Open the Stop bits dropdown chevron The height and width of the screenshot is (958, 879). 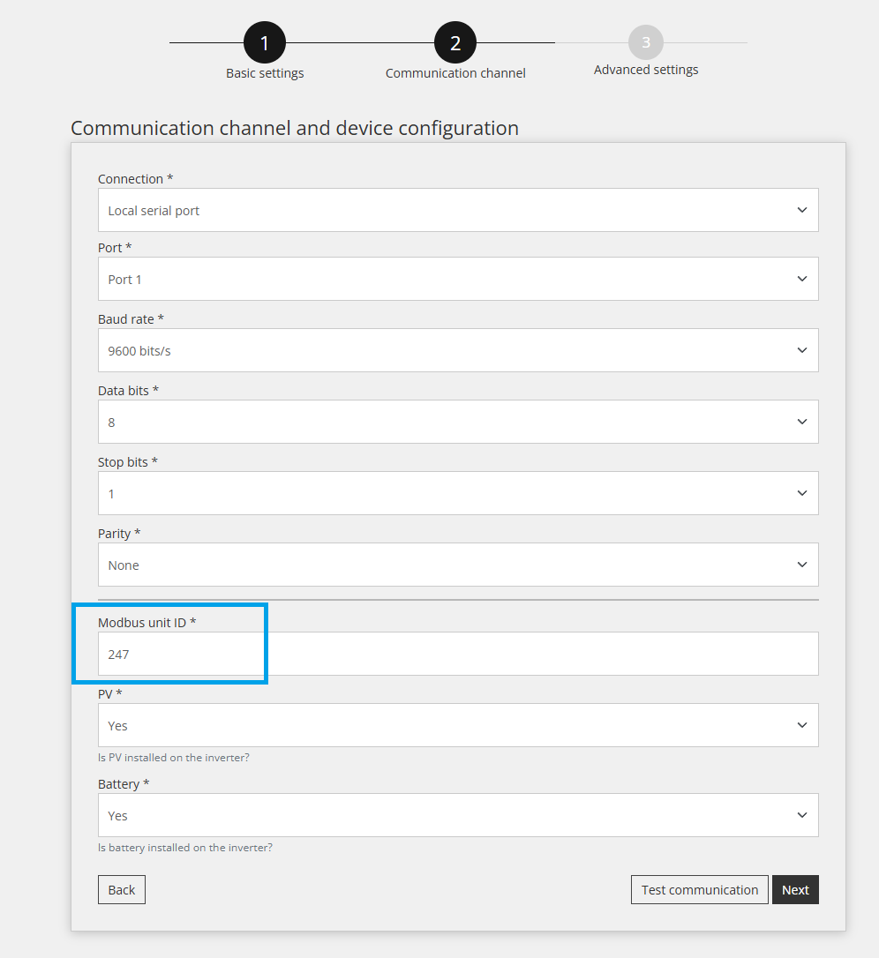802,493
